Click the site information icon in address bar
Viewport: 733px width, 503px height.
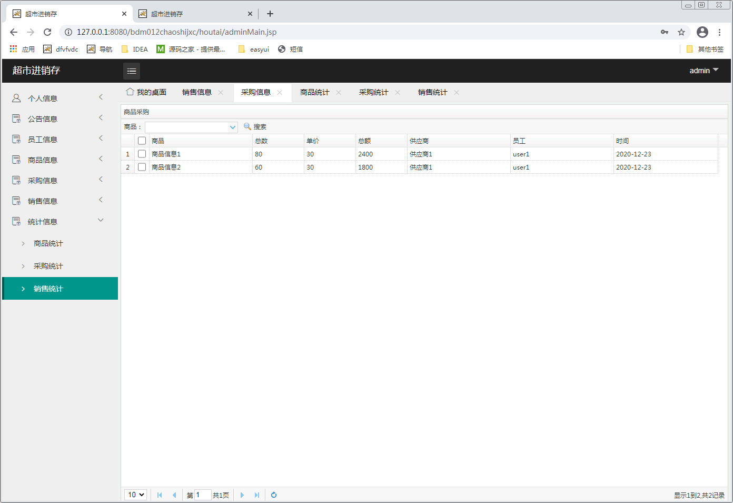click(x=68, y=32)
